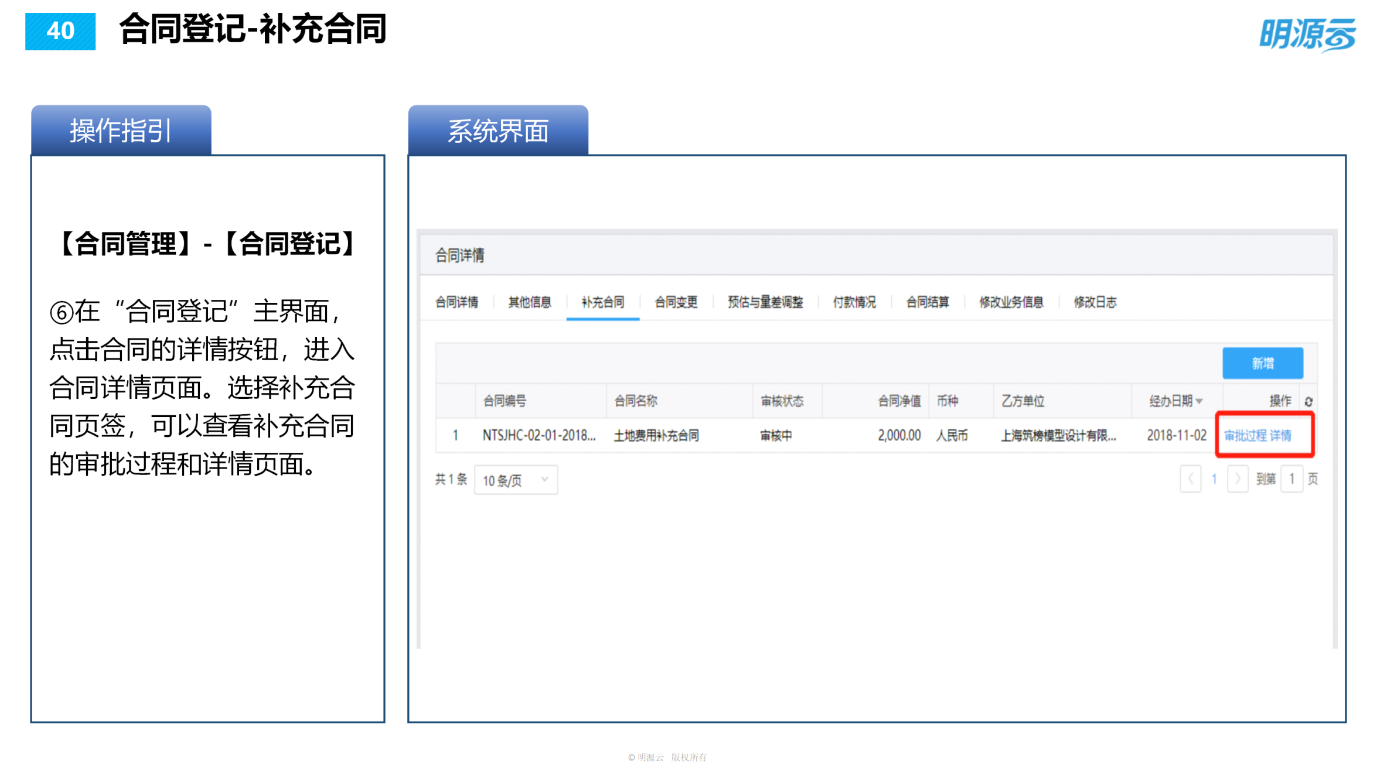Switch to the 合同详情 tab
This screenshot has height=772, width=1377.
(x=456, y=302)
